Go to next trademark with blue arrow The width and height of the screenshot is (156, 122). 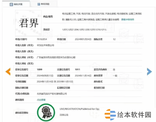(149, 72)
